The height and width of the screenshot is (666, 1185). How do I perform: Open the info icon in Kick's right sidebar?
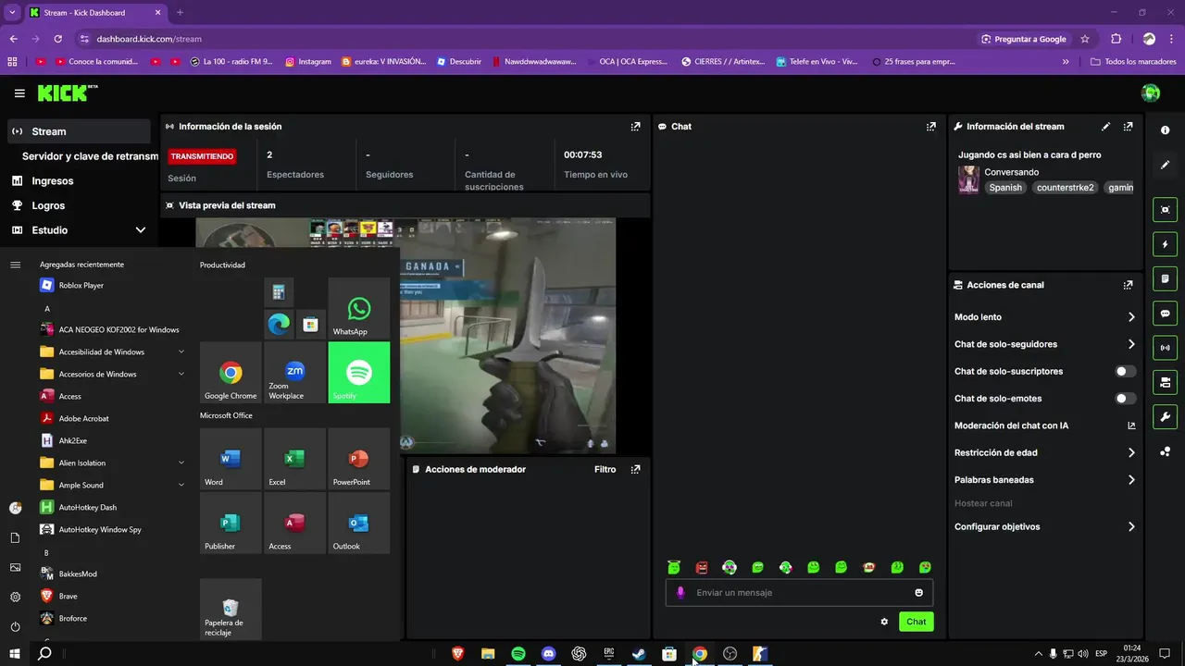click(1165, 130)
